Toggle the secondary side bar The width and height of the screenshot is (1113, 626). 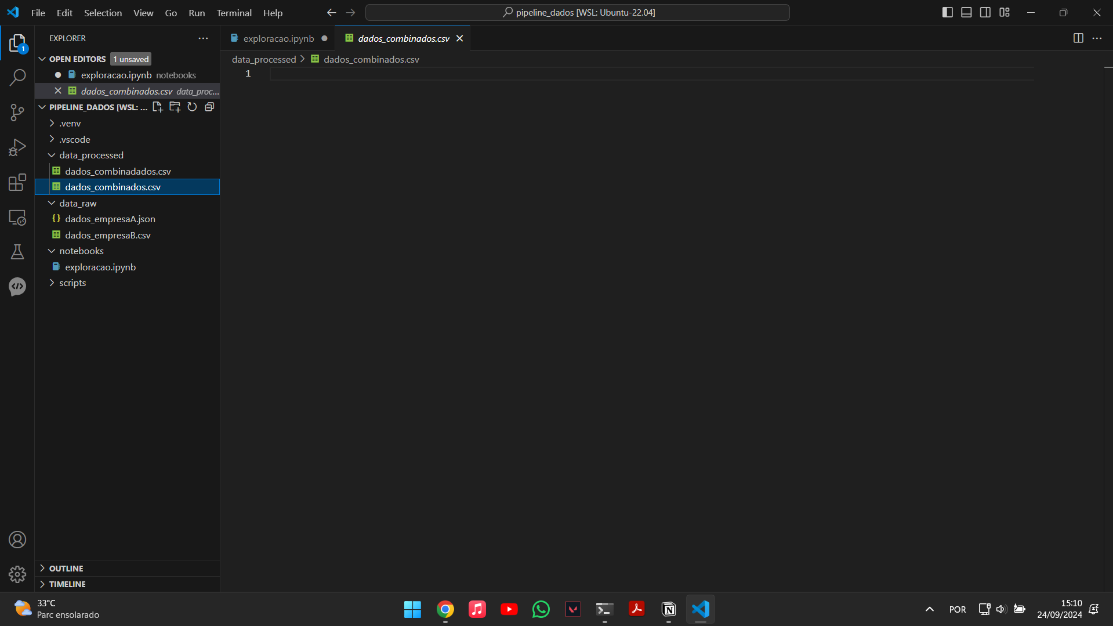pyautogui.click(x=985, y=12)
